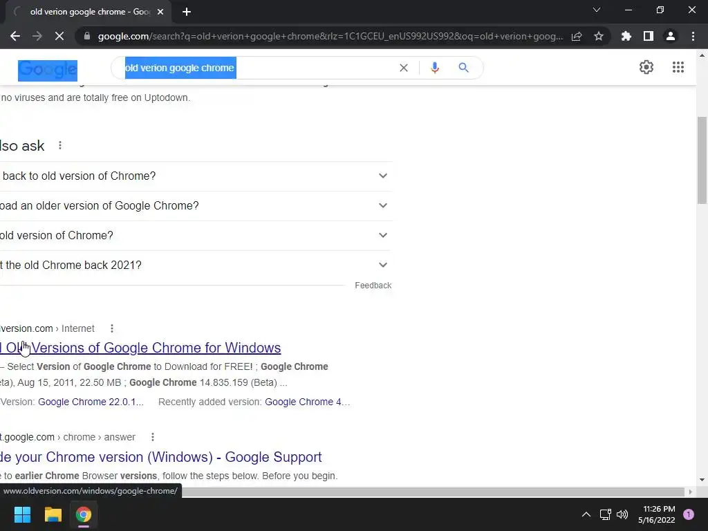
Task: Open the side panel icon
Action: tap(649, 36)
